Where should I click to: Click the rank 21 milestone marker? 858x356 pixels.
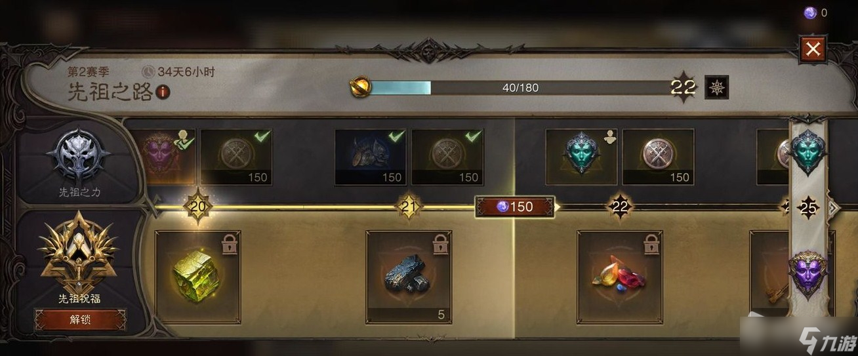[x=408, y=207]
